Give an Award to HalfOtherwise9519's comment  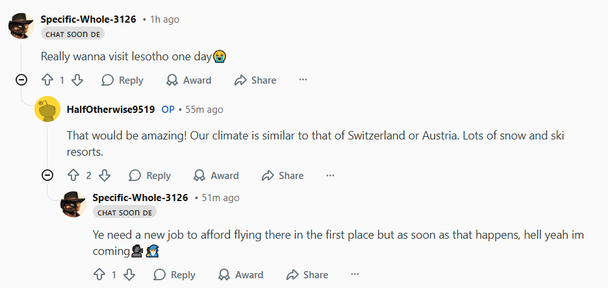click(x=216, y=176)
